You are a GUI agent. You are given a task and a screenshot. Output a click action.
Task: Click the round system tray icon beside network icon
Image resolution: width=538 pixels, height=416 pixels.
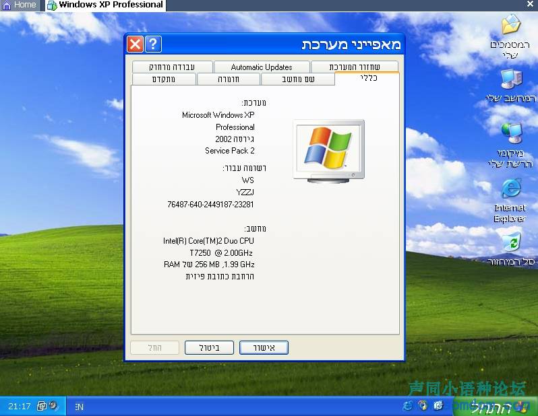[53, 406]
